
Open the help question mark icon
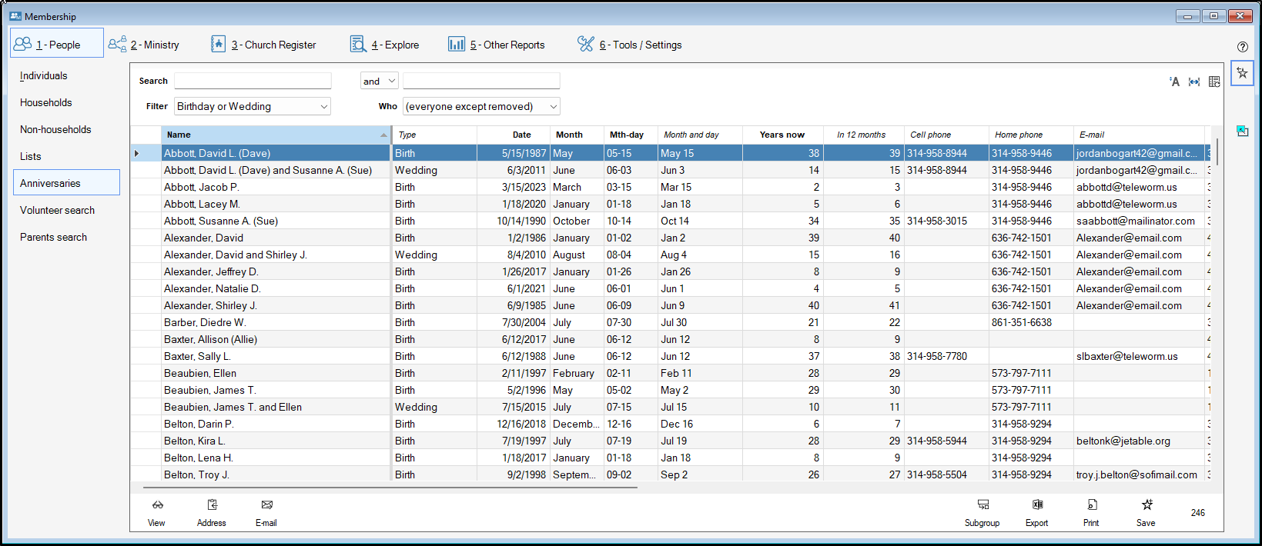coord(1243,47)
